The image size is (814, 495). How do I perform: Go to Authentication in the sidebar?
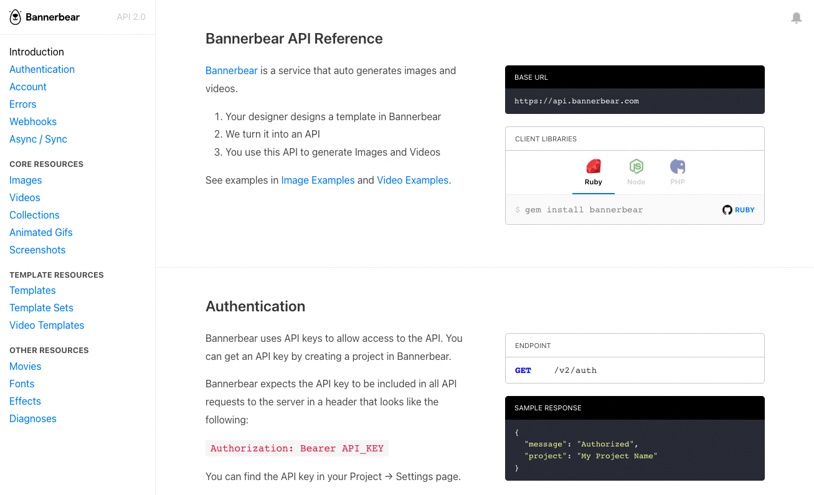[x=42, y=70]
